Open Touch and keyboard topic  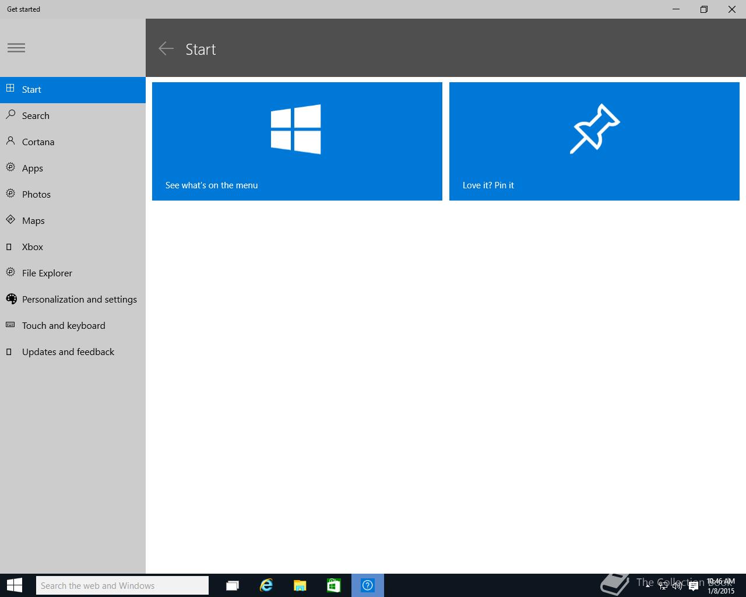pos(73,326)
